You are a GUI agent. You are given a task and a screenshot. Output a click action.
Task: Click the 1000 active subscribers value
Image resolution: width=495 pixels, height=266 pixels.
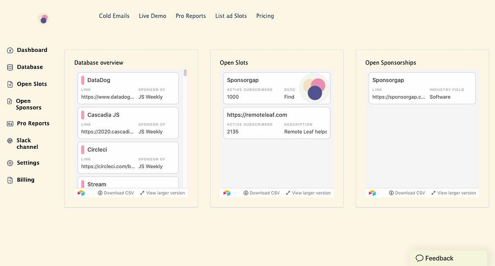click(233, 97)
